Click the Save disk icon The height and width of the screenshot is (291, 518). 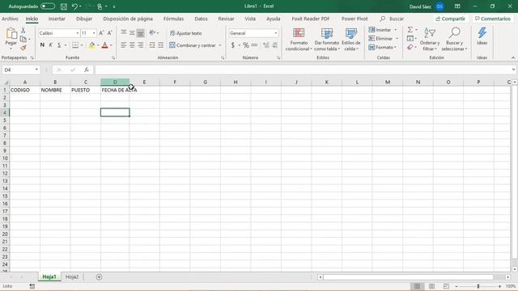coord(64,6)
